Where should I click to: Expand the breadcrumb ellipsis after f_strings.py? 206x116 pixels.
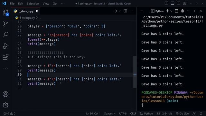click(40, 18)
